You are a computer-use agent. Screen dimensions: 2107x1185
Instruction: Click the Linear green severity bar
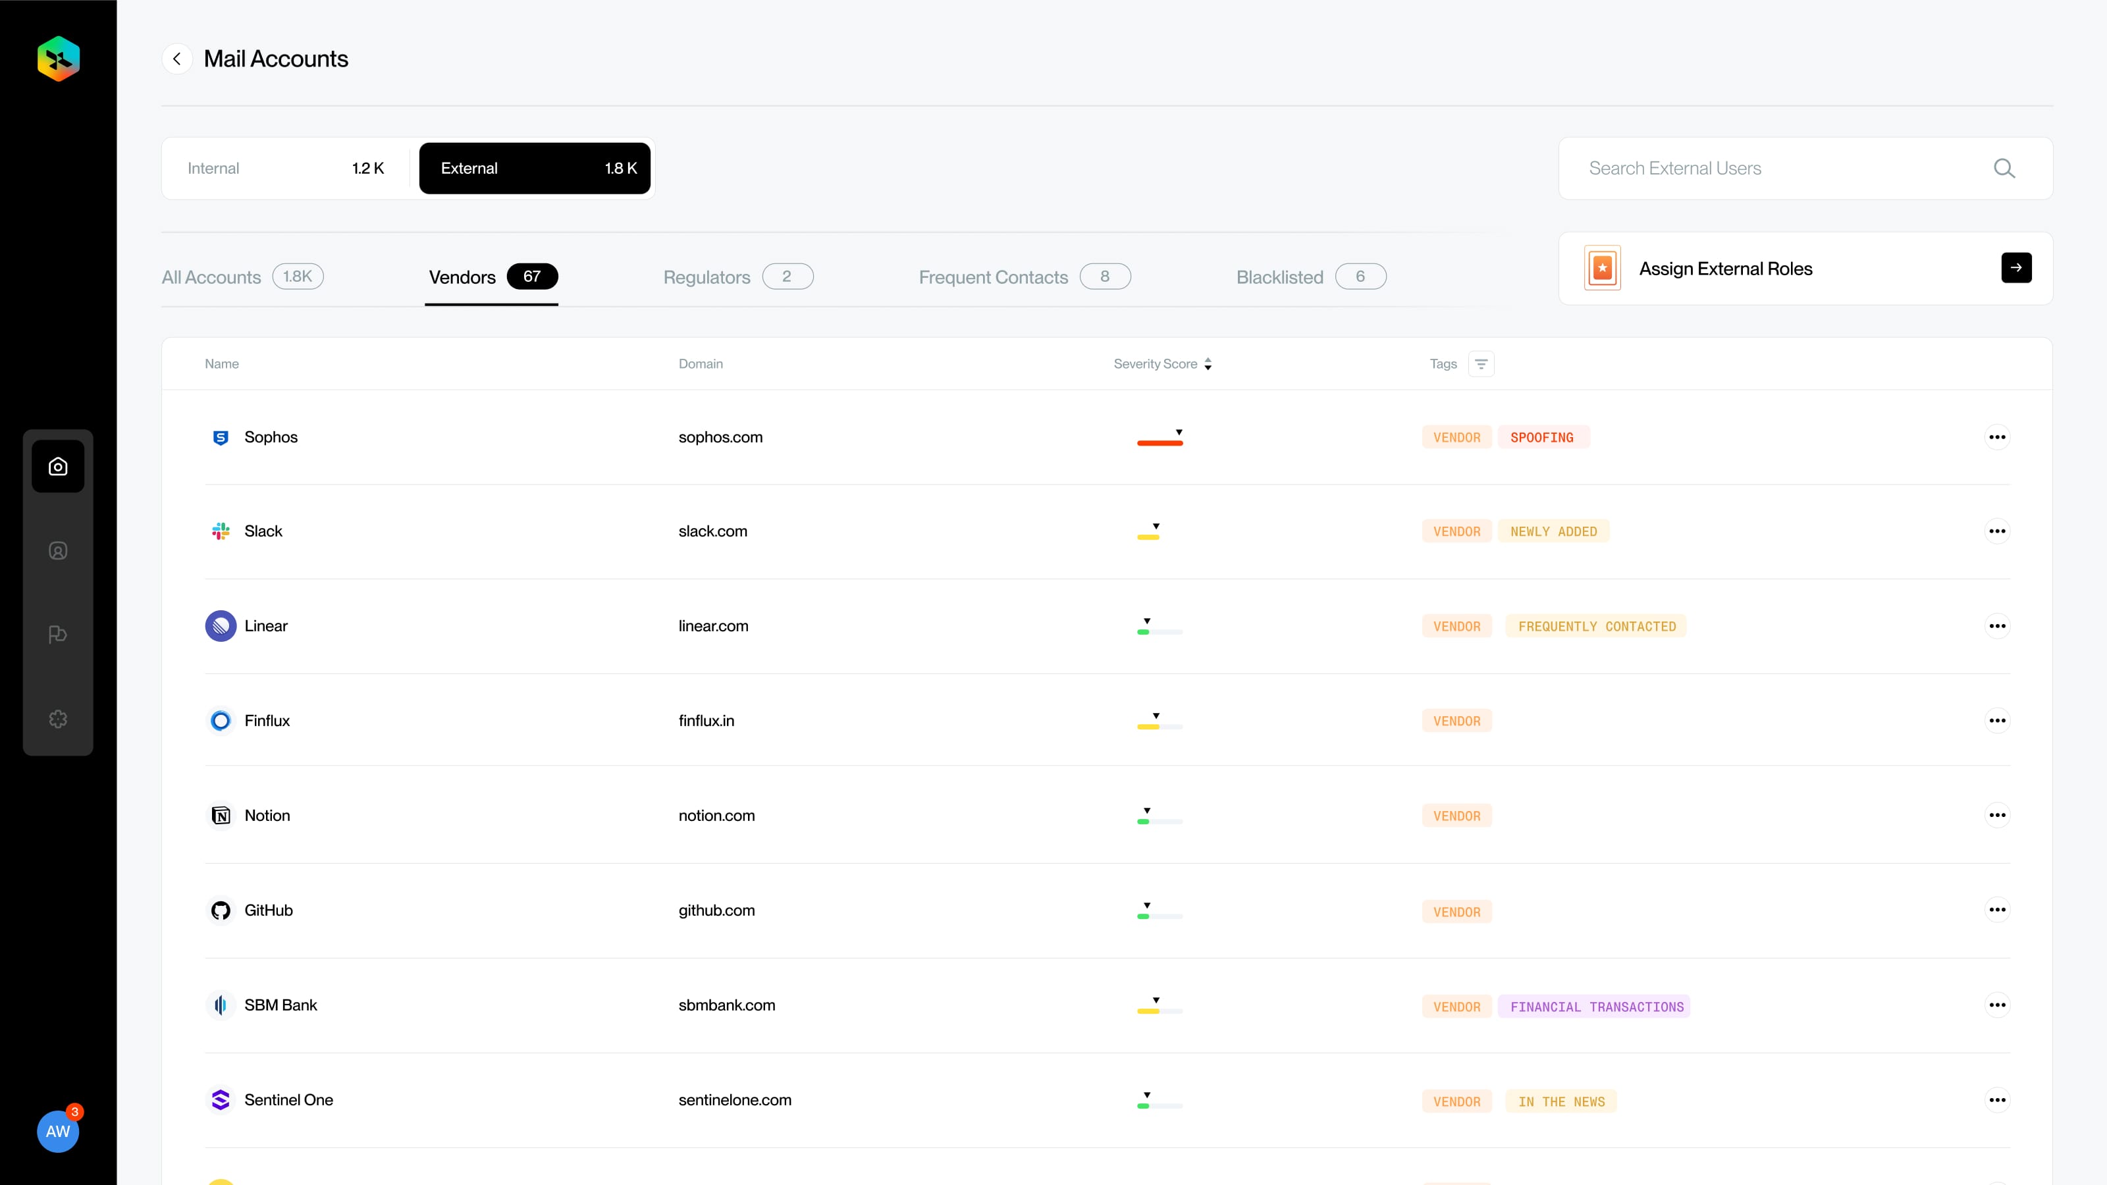[x=1144, y=632]
